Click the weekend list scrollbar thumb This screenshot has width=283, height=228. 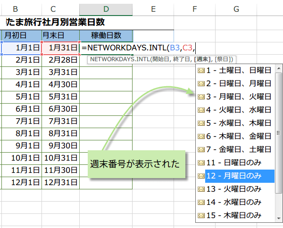(x=279, y=133)
